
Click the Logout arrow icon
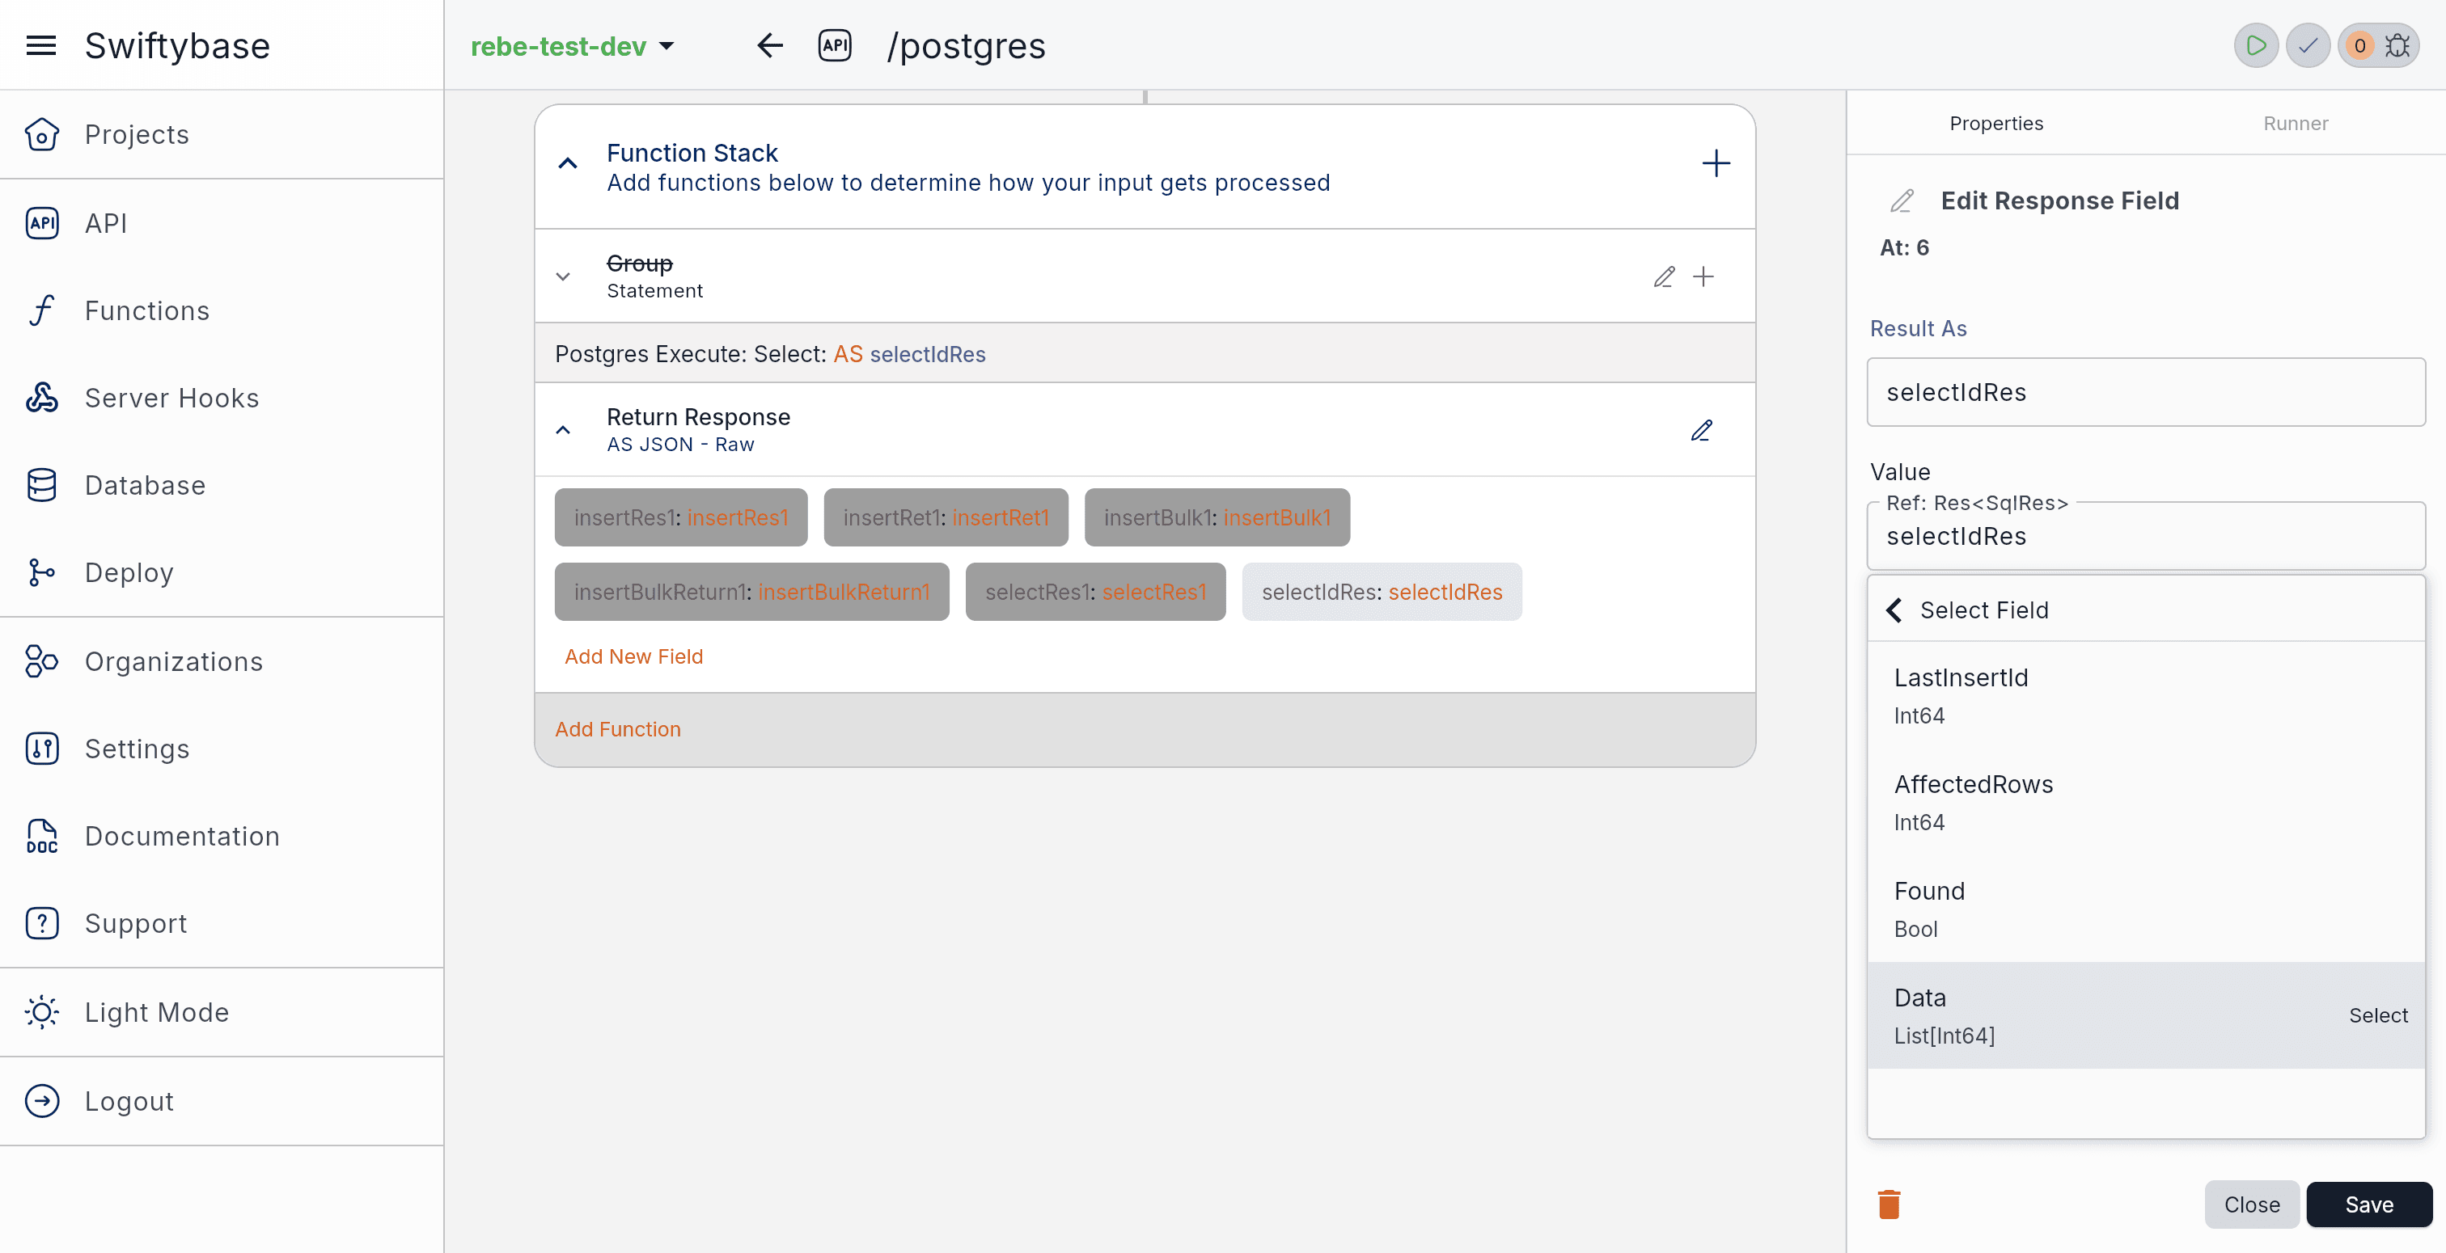(42, 1101)
